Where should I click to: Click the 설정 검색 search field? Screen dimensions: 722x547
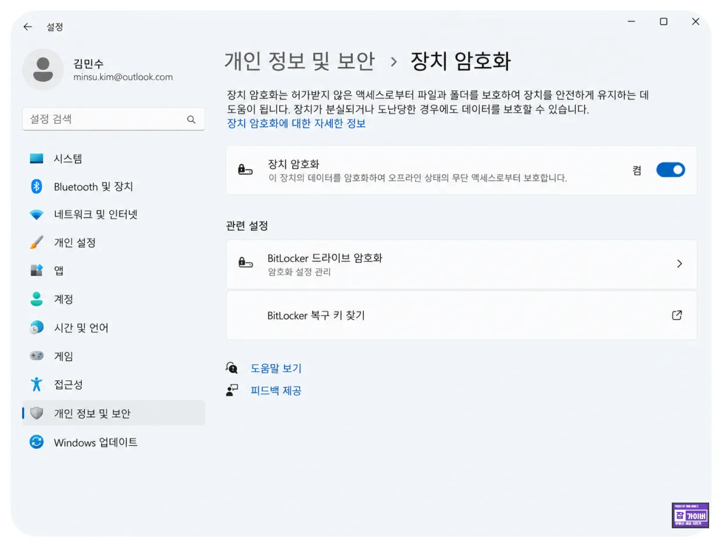point(113,119)
